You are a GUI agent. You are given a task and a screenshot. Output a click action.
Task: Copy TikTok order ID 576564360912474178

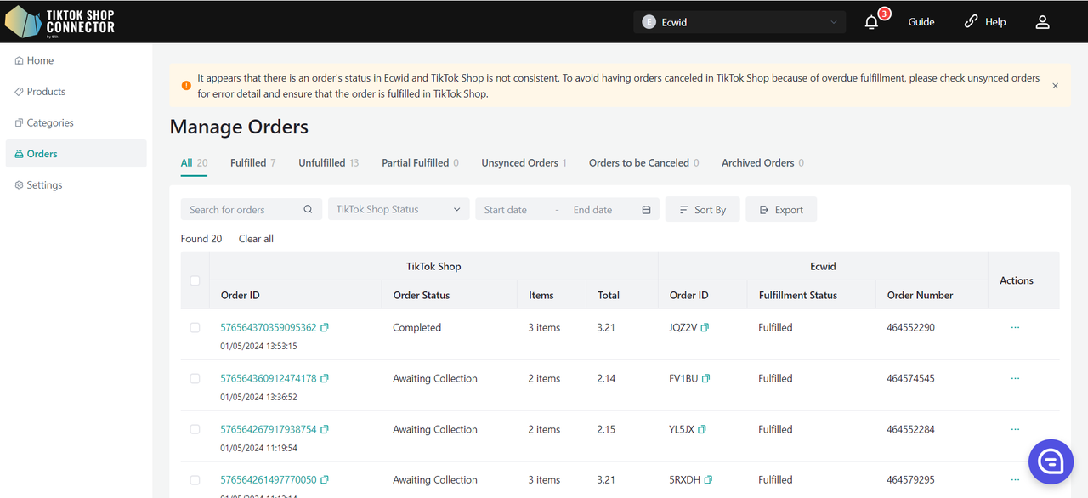coord(325,378)
